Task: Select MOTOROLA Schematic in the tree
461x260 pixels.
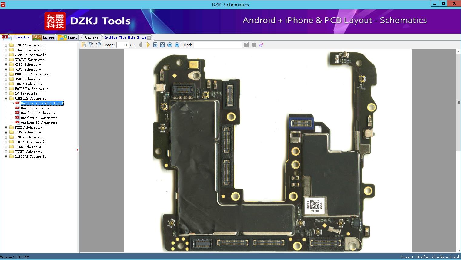Action: [x=32, y=89]
